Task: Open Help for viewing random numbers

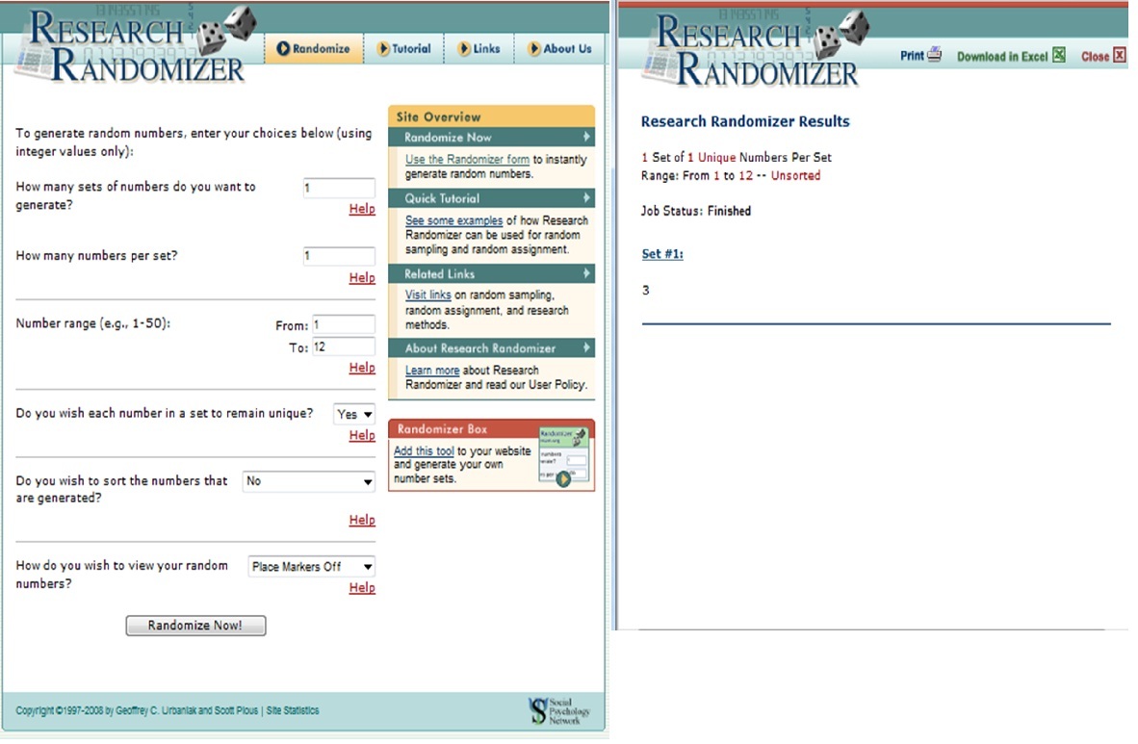Action: pyautogui.click(x=362, y=588)
